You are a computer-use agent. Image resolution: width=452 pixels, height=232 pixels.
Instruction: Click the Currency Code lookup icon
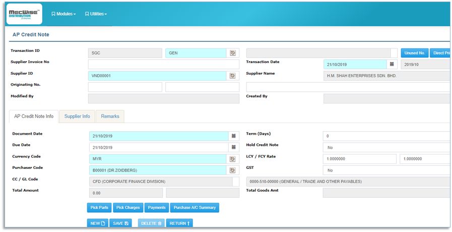(233, 159)
